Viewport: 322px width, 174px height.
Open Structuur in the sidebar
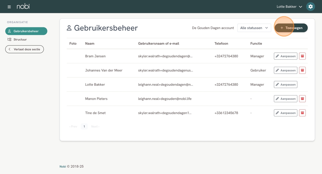(x=20, y=39)
